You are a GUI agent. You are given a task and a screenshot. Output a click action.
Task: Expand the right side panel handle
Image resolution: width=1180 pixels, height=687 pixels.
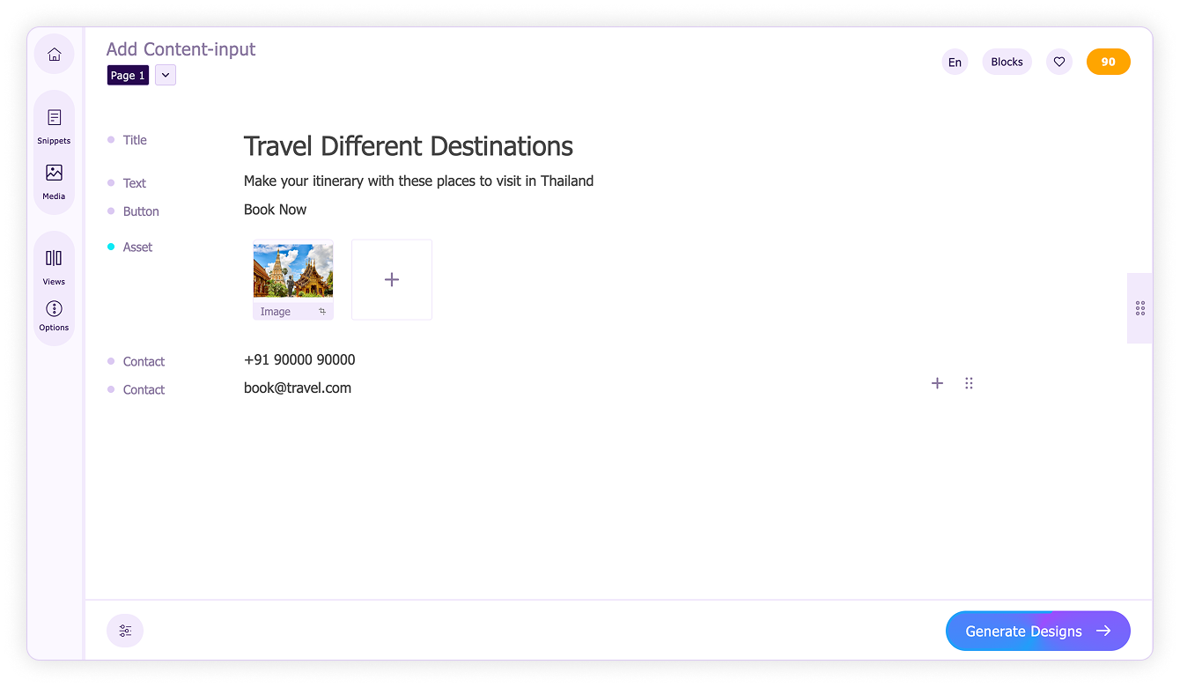pos(1139,308)
